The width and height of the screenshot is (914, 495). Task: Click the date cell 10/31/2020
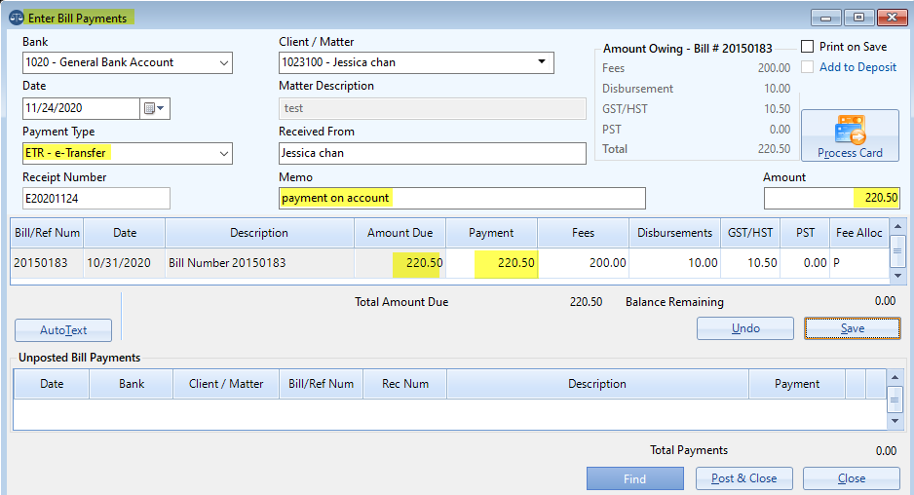click(x=125, y=263)
